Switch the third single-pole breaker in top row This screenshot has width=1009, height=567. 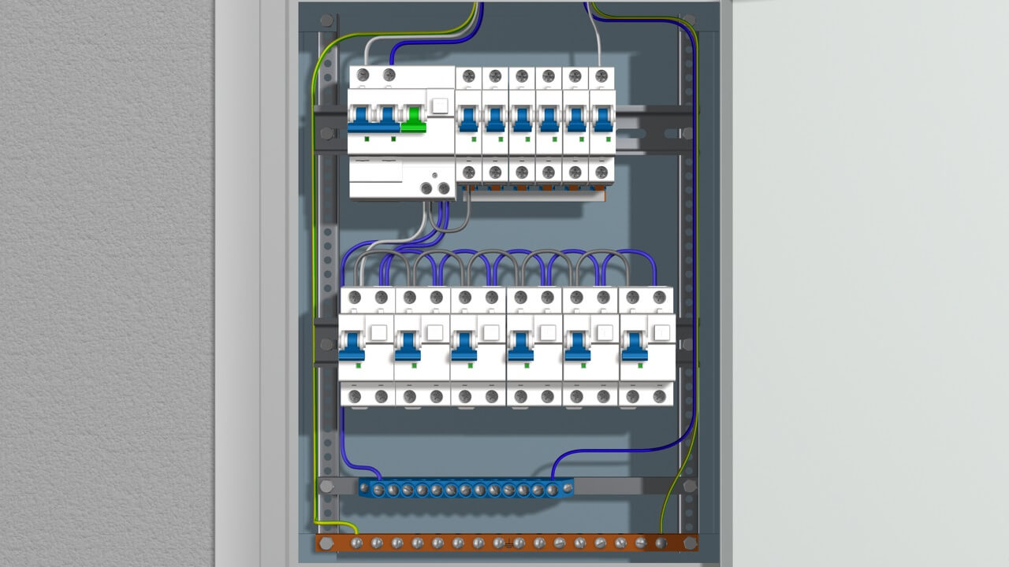tap(522, 118)
